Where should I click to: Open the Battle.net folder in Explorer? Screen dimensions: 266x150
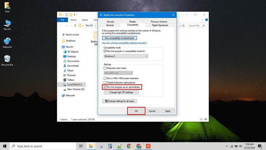(95, 39)
